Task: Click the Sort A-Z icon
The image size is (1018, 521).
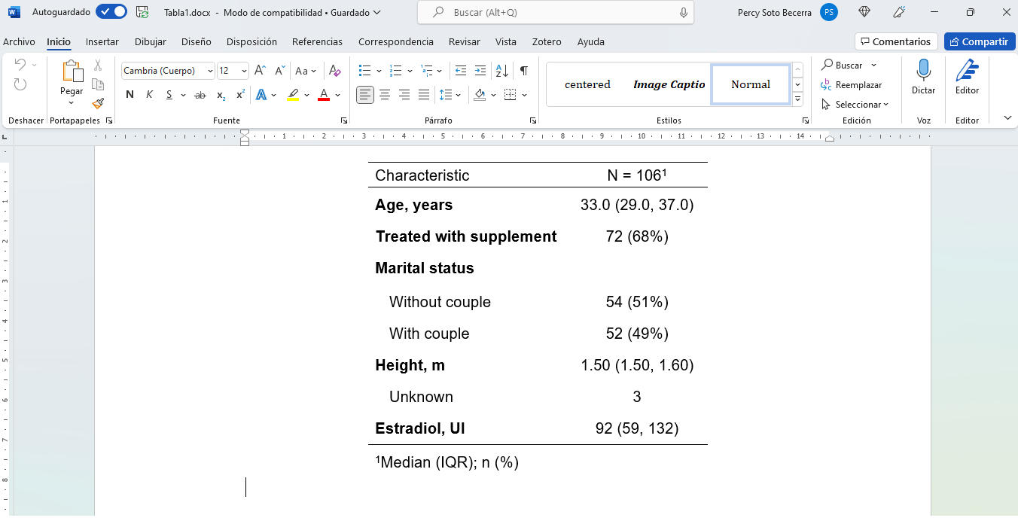Action: pos(503,71)
